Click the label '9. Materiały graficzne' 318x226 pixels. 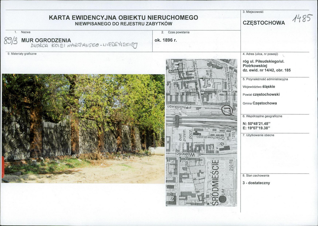[x=22, y=54]
